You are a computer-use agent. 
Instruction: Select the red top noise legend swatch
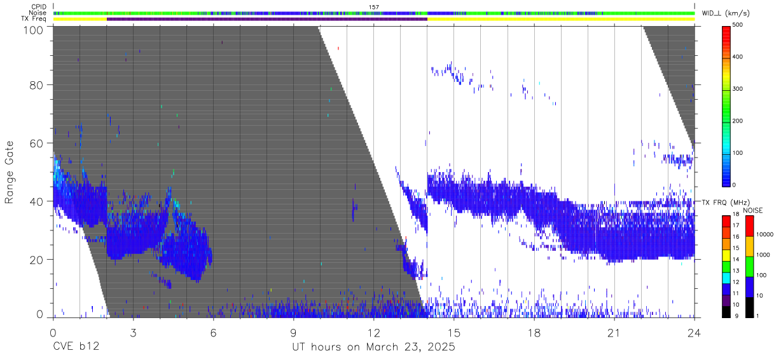[749, 226]
